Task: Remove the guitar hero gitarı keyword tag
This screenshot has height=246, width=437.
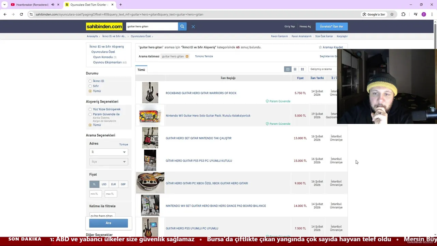Action: pos(187,56)
